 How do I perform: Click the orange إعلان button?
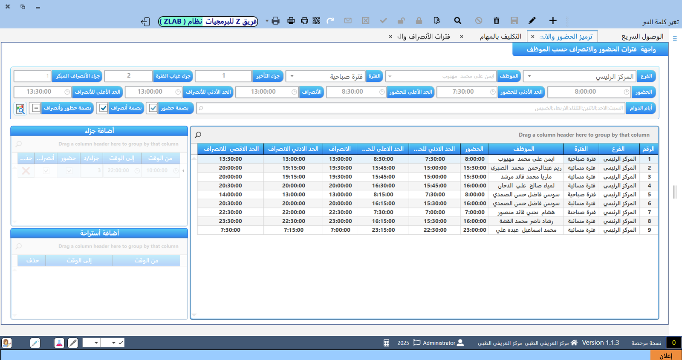point(665,356)
